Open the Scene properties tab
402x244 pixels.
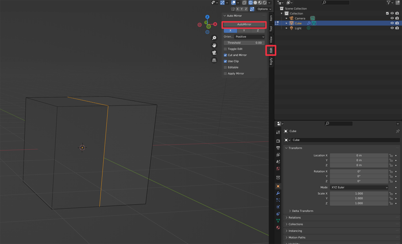tap(278, 161)
